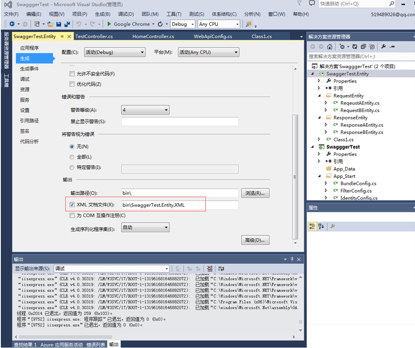
Task: Click the Open File folder icon
Action: (50, 24)
